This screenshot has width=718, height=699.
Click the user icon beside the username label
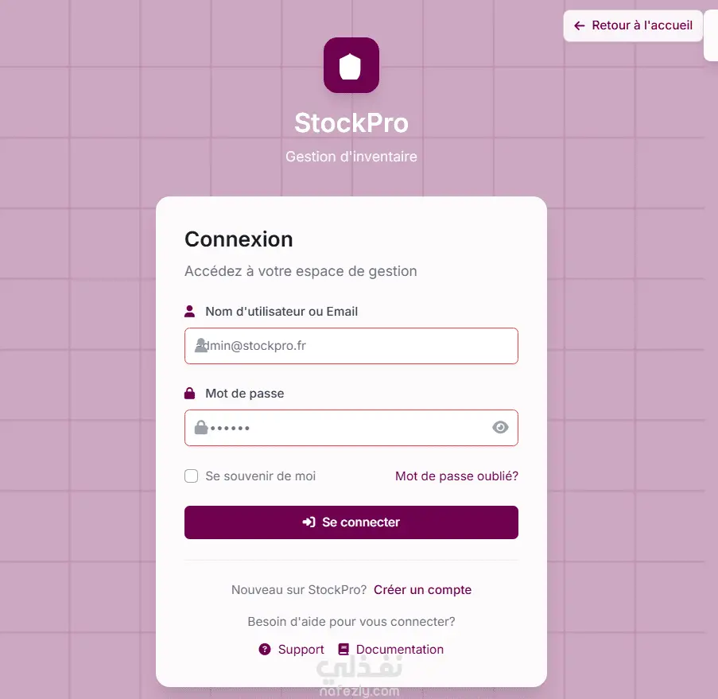(190, 311)
